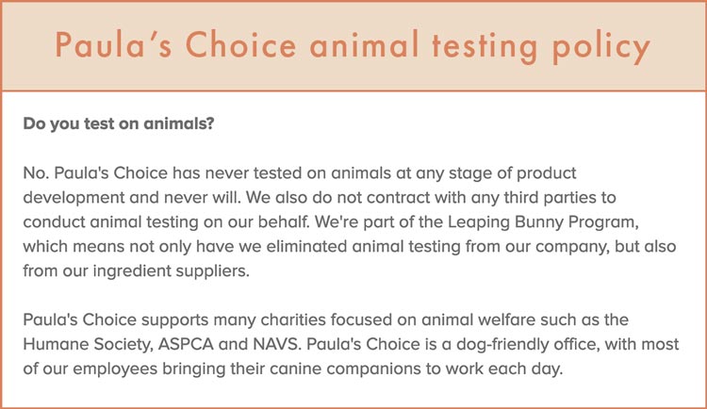The image size is (707, 409).
Task: Click the word "ASPCA"
Action: tap(186, 345)
